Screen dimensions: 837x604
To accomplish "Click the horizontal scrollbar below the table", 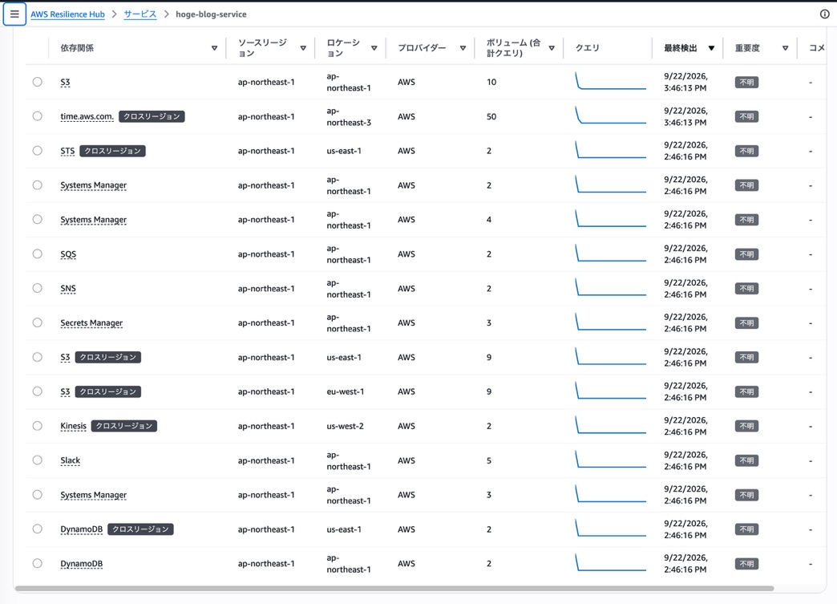I will point(394,589).
